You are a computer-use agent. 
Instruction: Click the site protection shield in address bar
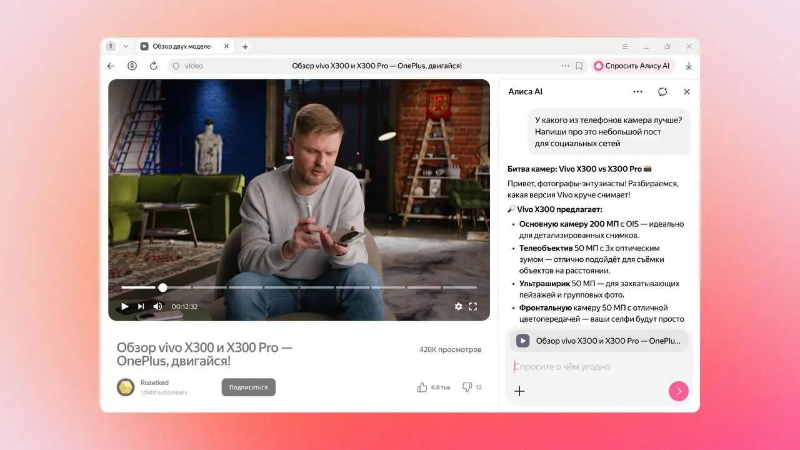pyautogui.click(x=176, y=66)
